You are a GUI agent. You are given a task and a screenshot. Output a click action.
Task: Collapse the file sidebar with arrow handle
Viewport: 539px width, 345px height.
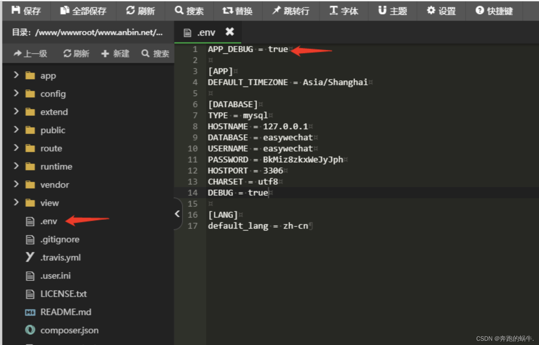point(177,214)
